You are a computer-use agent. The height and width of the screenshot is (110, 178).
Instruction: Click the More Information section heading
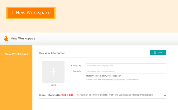point(51,95)
